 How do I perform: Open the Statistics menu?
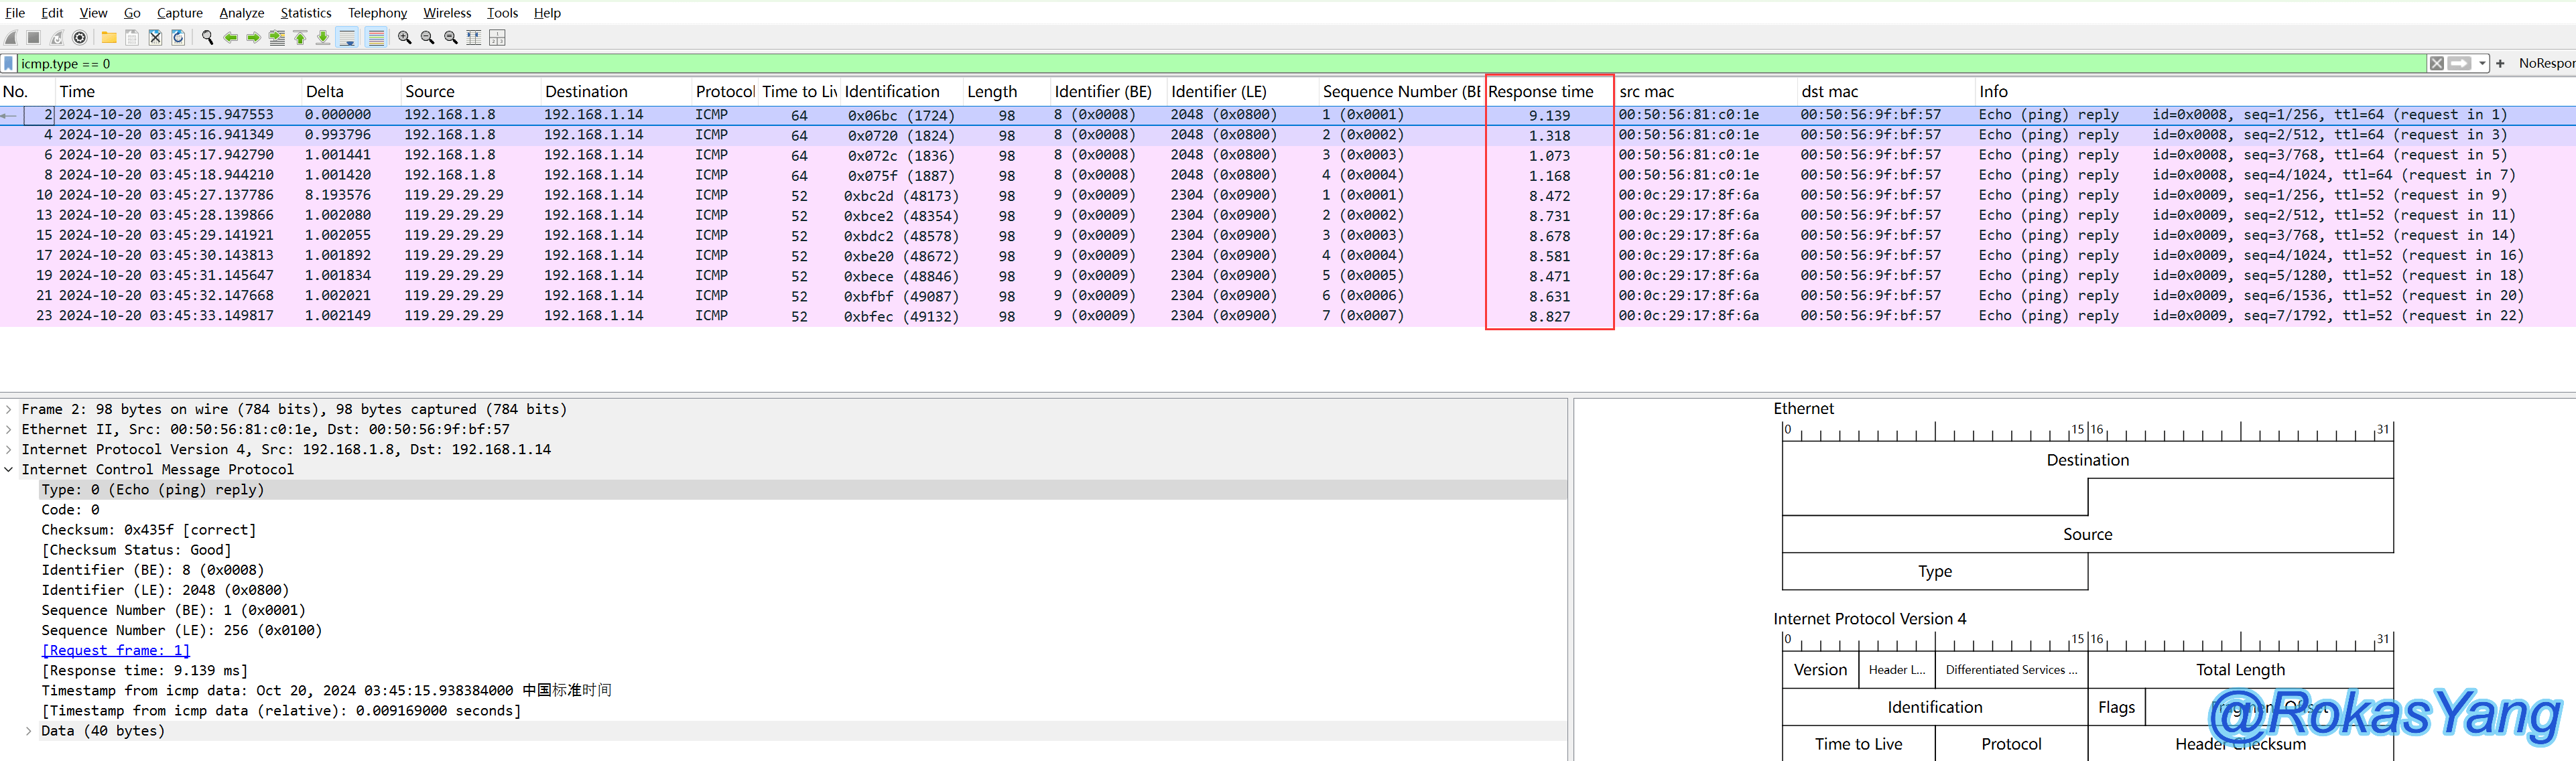click(305, 13)
